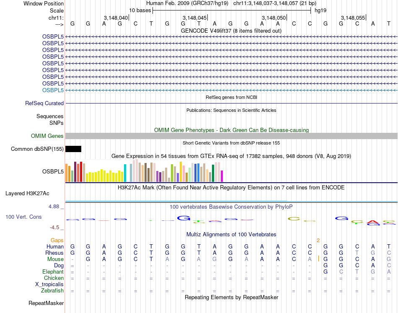
Task: Click the magenta last bar in GTEx chart
Action: pos(222,176)
